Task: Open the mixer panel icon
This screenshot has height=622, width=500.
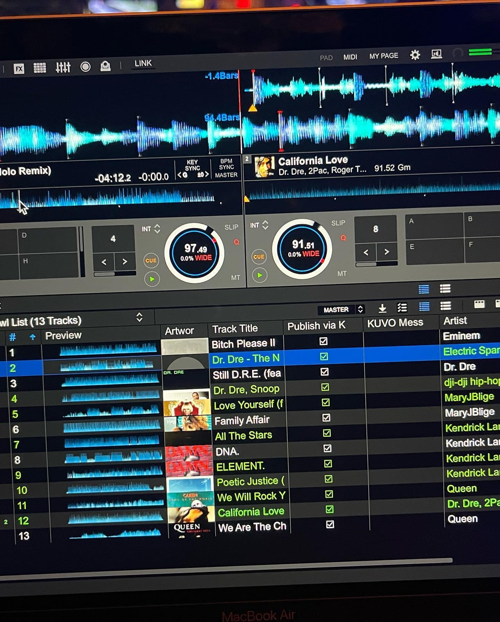Action: coord(63,67)
